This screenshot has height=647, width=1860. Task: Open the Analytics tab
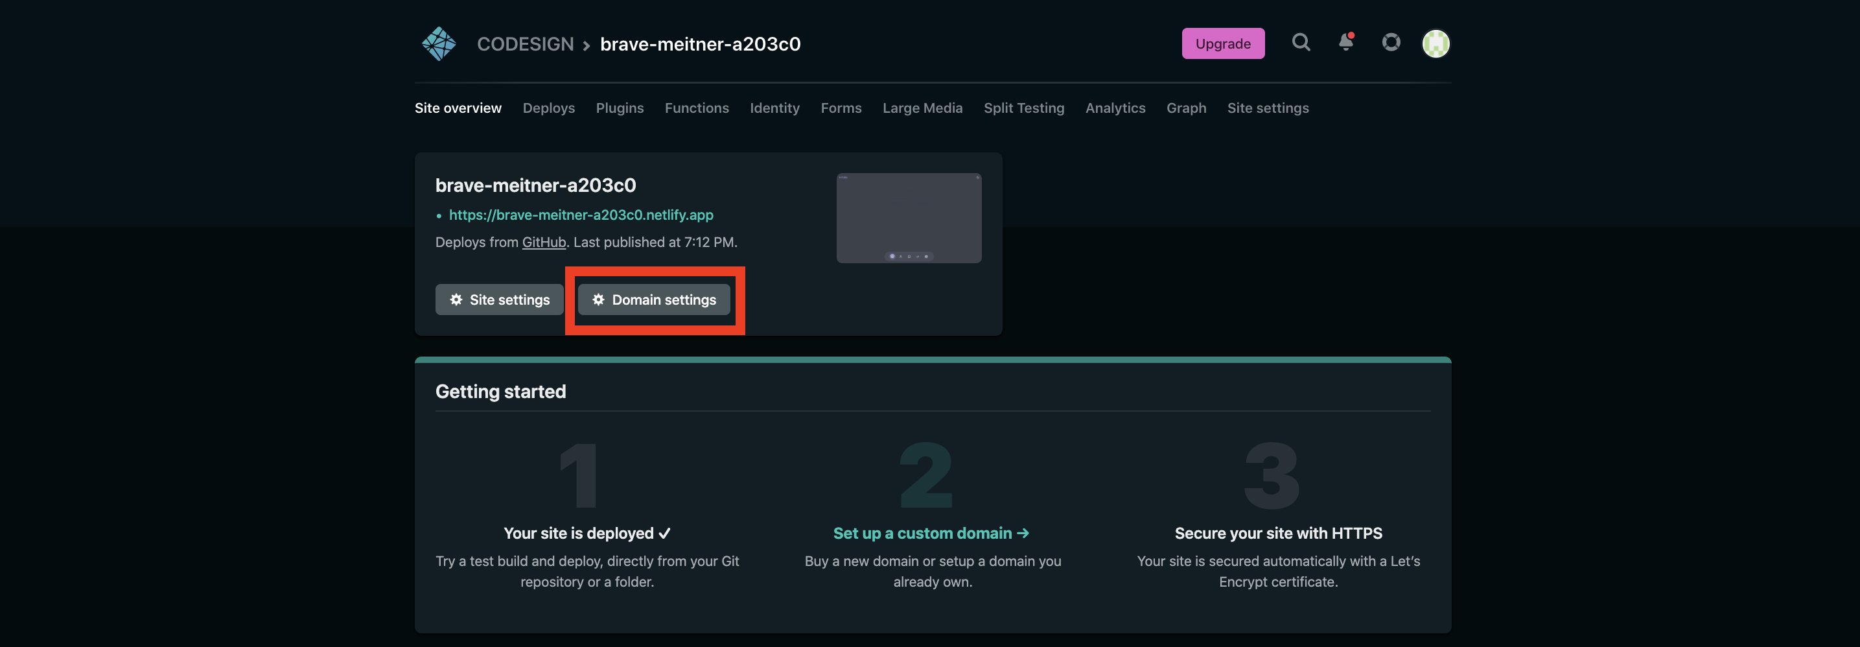pos(1115,108)
